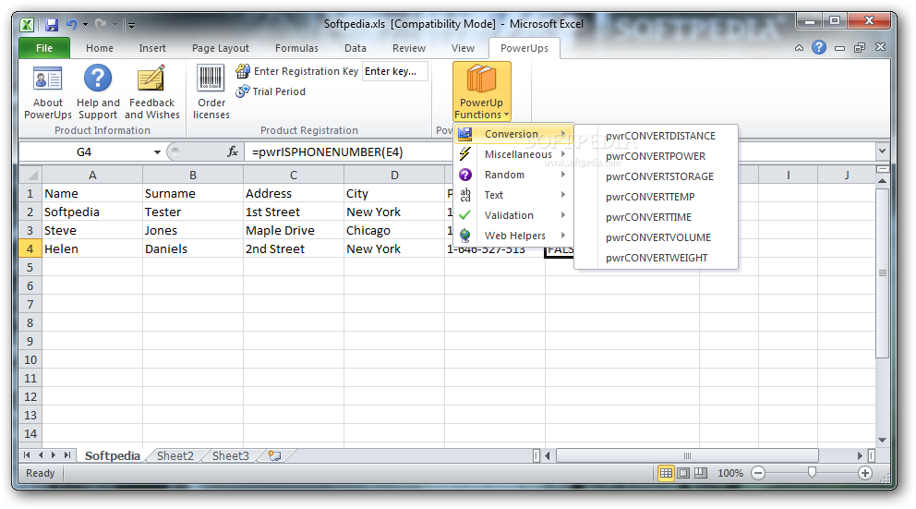
Task: Switch to the Formulas tab
Action: pos(296,48)
